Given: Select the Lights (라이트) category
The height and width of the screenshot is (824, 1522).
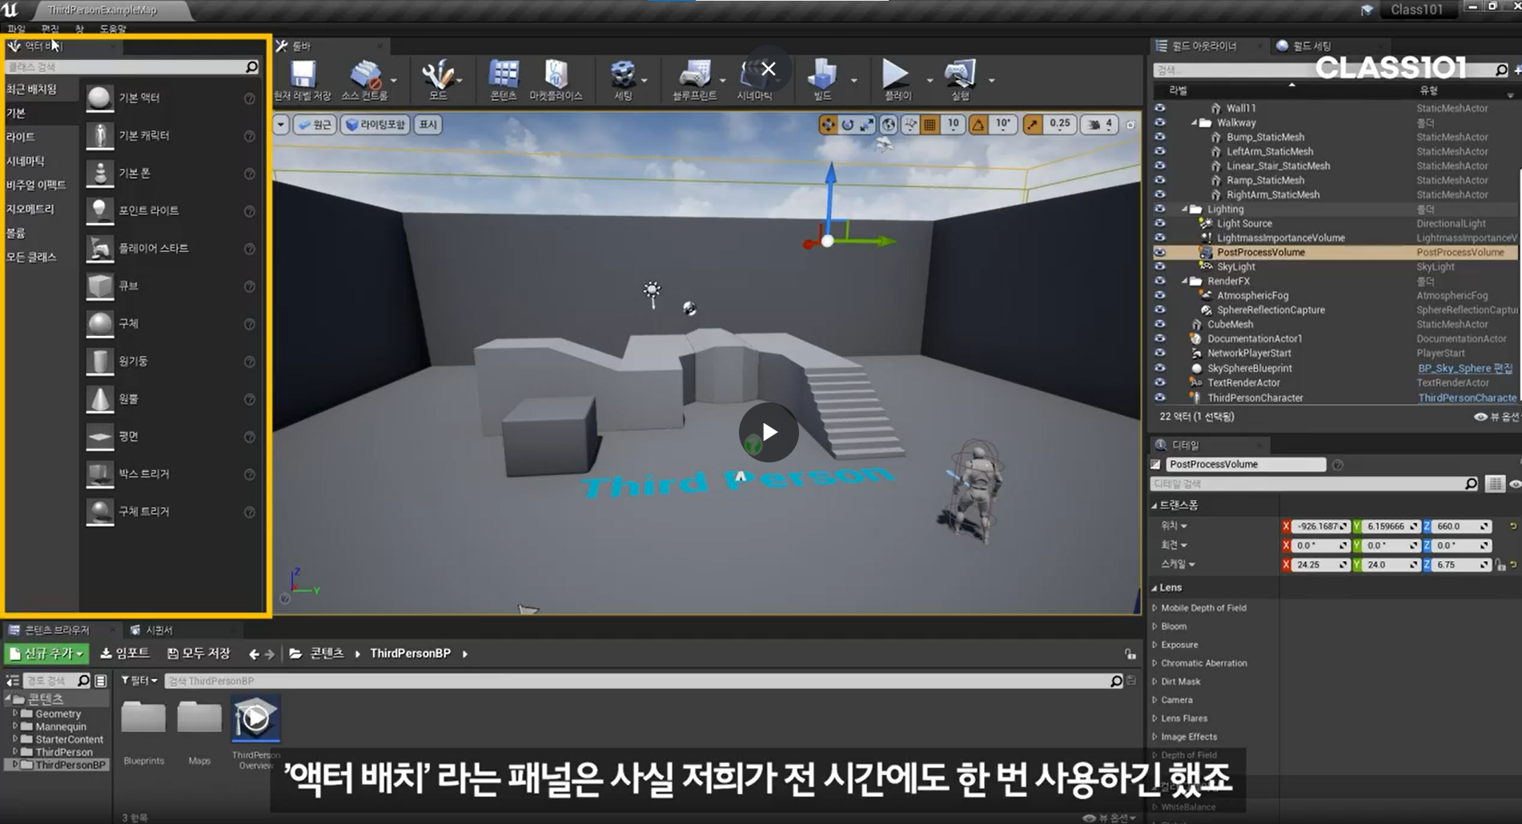Looking at the screenshot, I should point(21,137).
